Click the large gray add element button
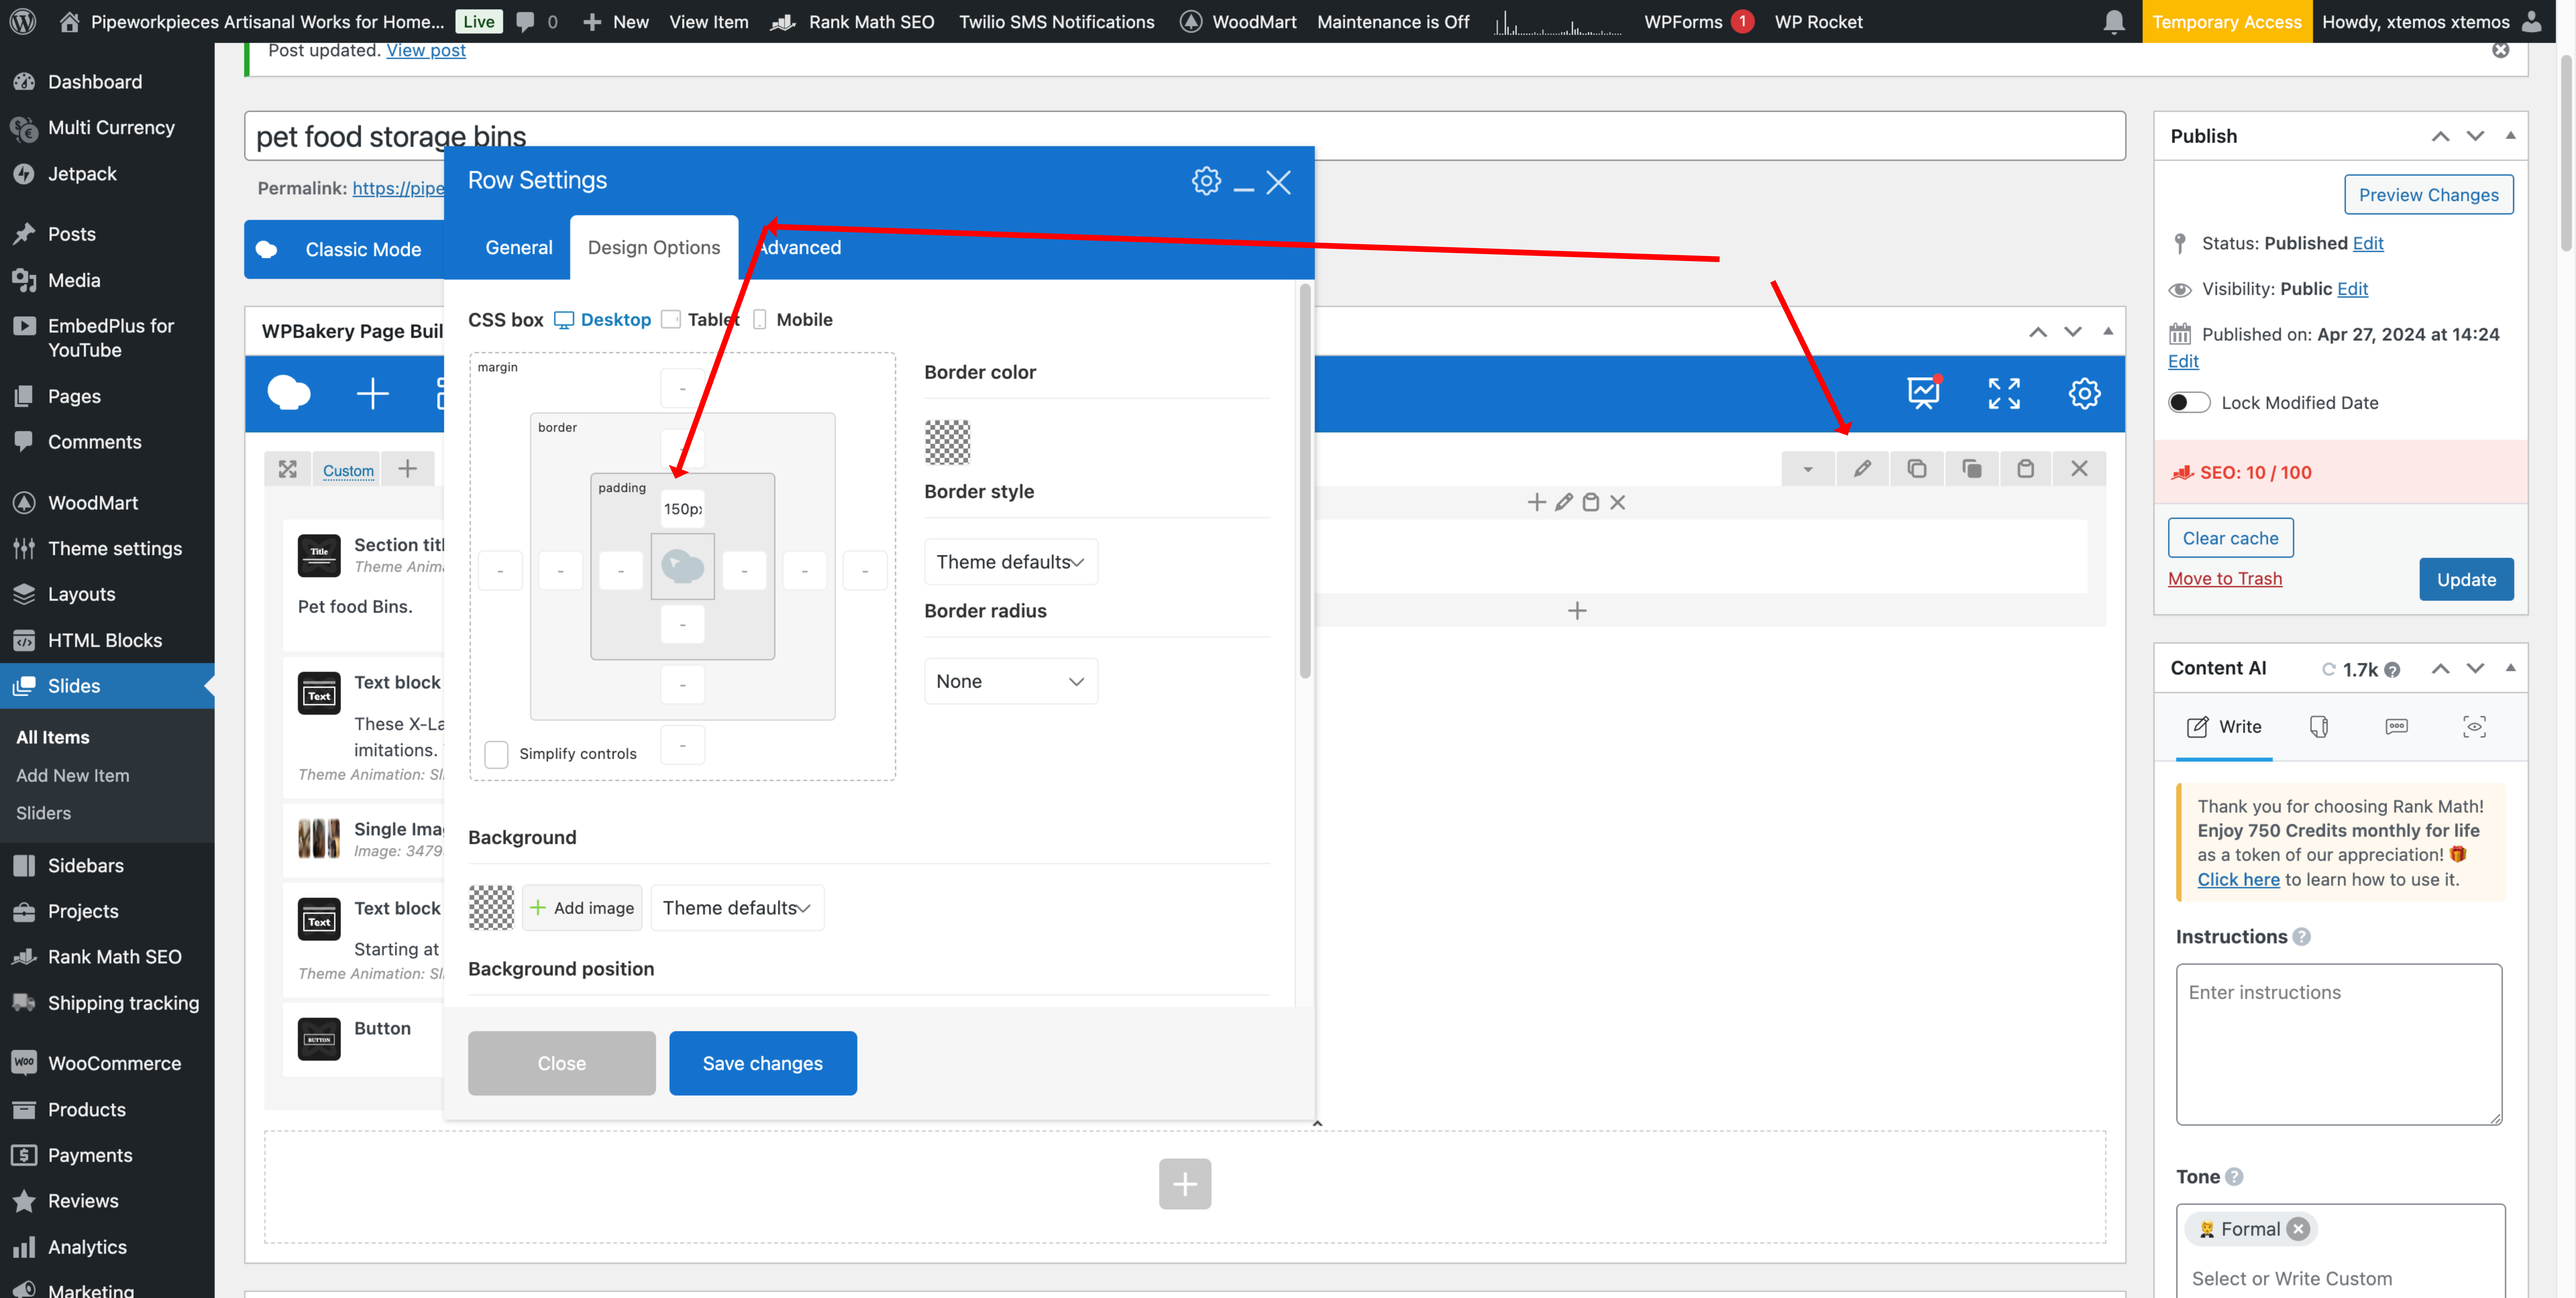Viewport: 2576px width, 1298px height. click(1185, 1184)
